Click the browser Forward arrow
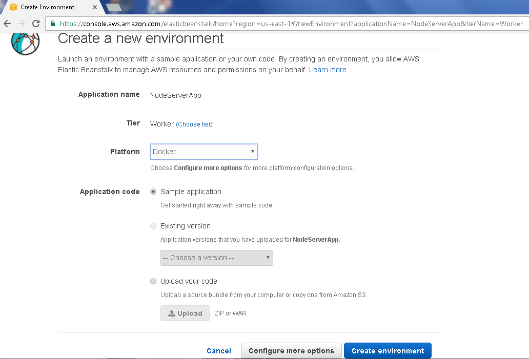 (21, 24)
